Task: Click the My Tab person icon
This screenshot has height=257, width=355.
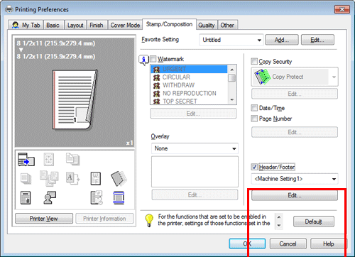Action: click(x=16, y=25)
